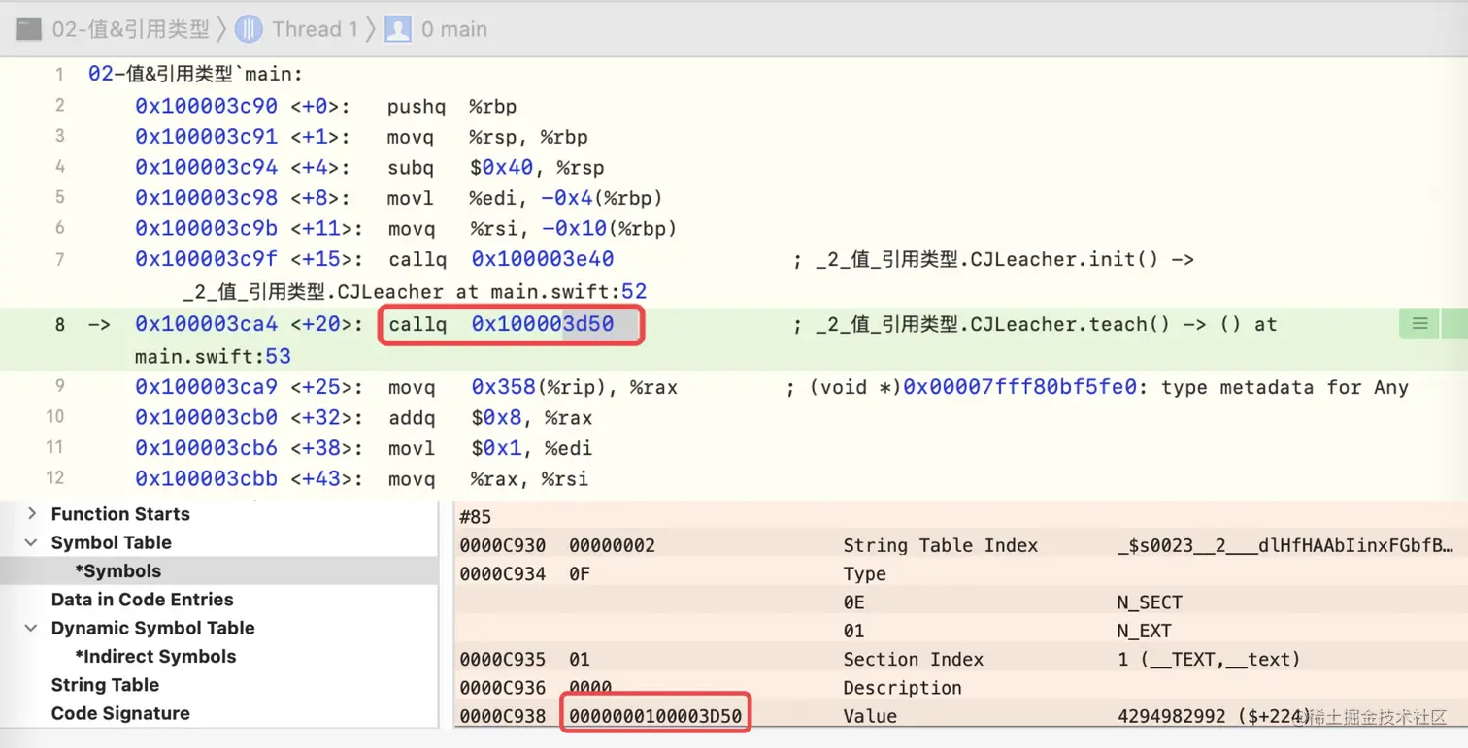The image size is (1468, 748).
Task: Click main.swift:53 source reference
Action: [213, 356]
